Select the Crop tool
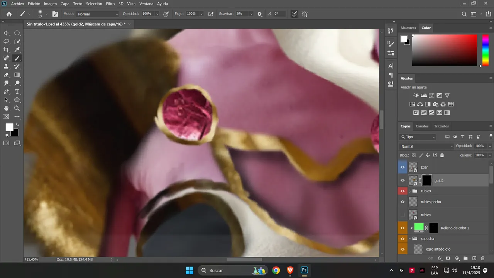The height and width of the screenshot is (278, 494). pos(6,50)
